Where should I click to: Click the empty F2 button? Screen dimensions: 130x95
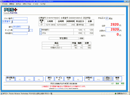[x=20, y=79]
